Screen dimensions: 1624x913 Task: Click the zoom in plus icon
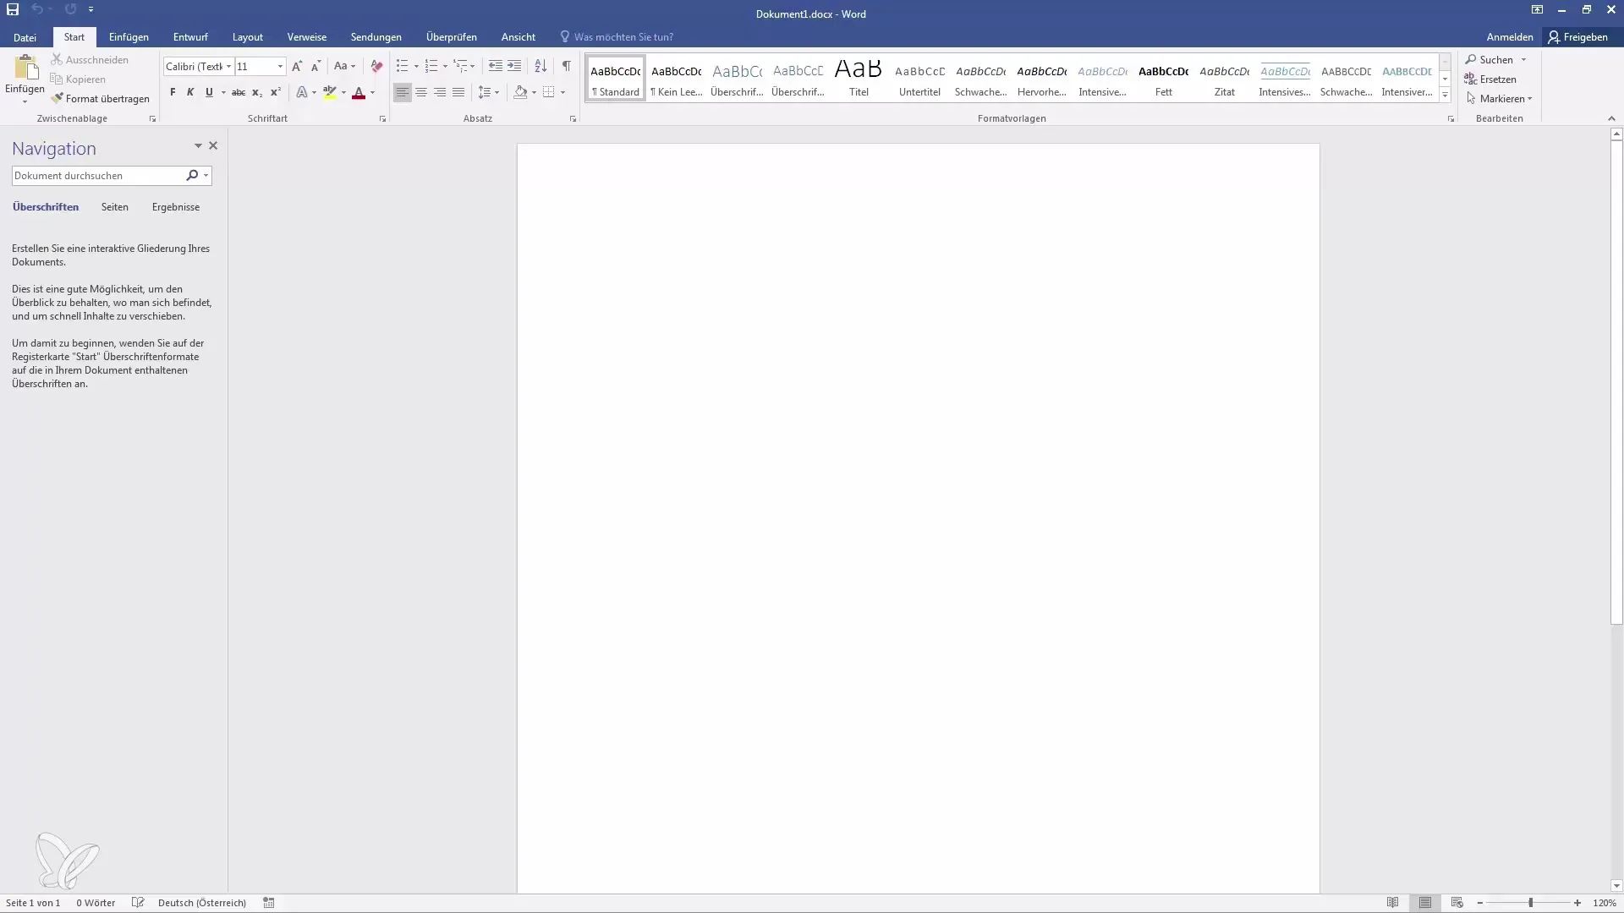[x=1577, y=903]
